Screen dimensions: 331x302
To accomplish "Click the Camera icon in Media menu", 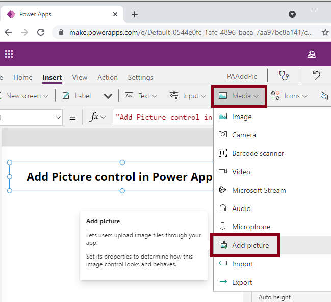I will [223, 134].
